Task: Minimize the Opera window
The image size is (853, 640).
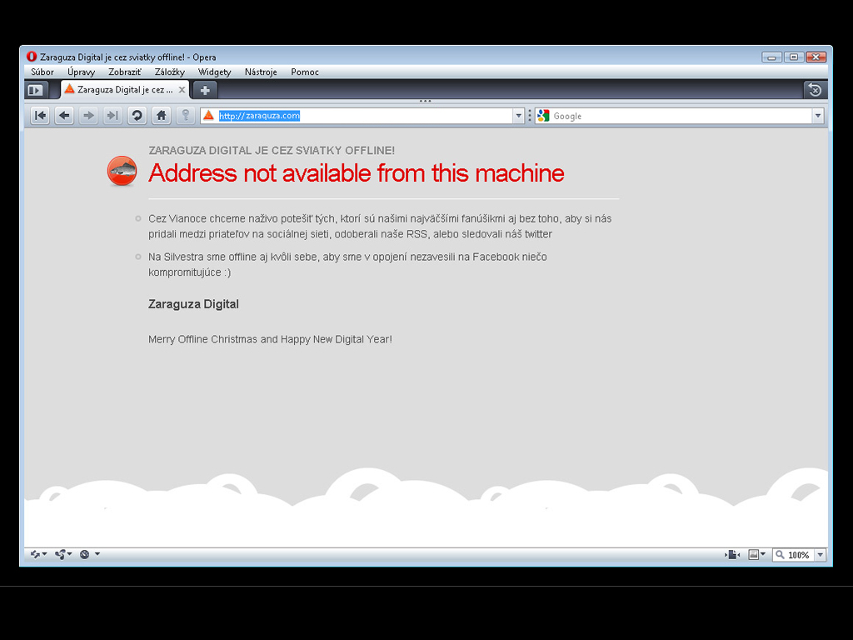Action: pyautogui.click(x=772, y=57)
